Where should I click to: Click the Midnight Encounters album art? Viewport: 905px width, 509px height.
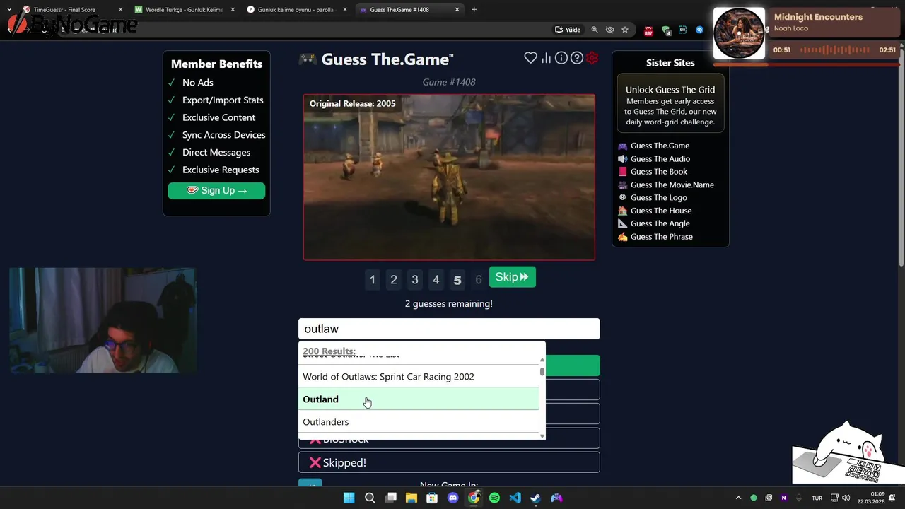739,33
